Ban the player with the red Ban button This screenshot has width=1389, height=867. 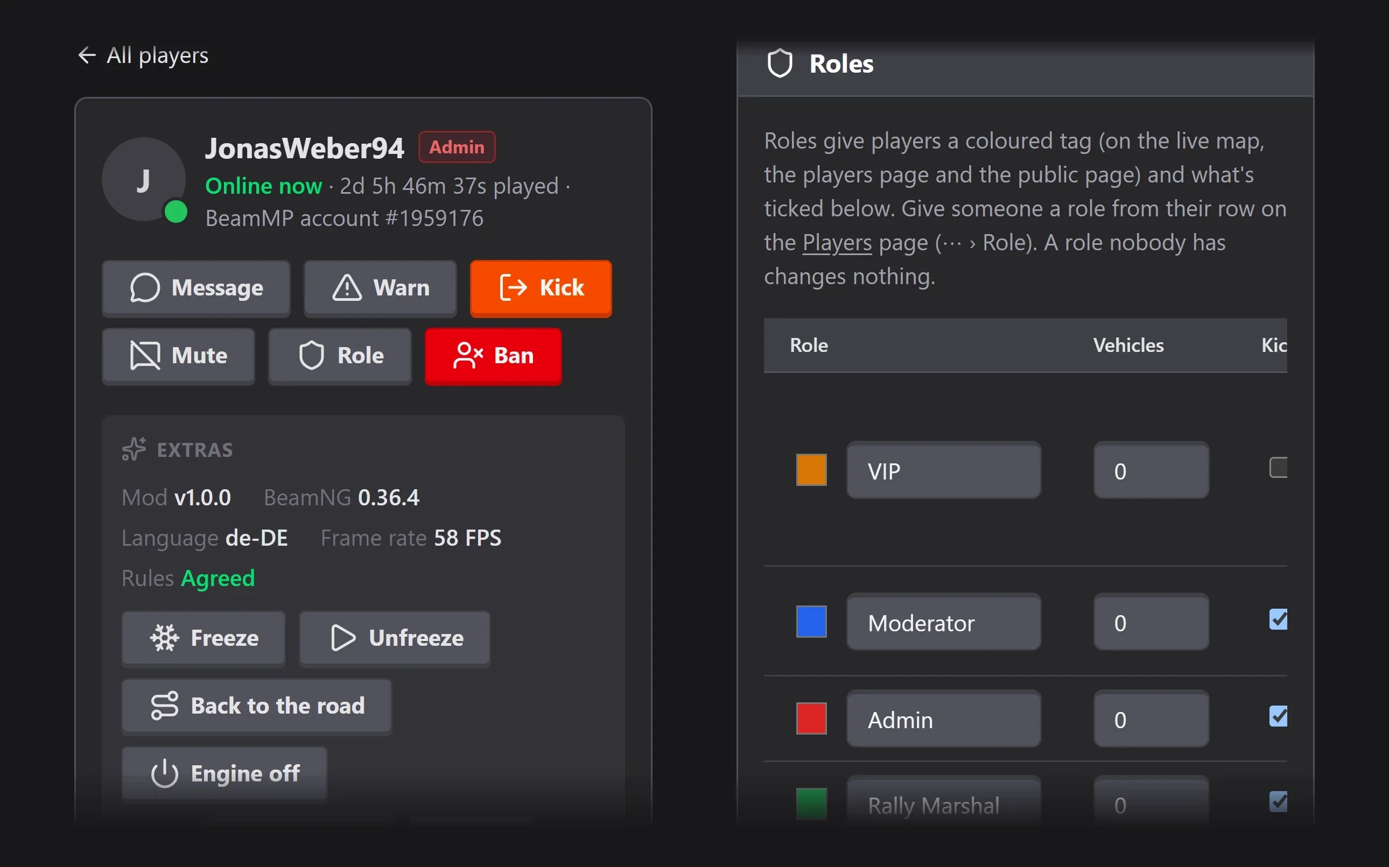493,356
